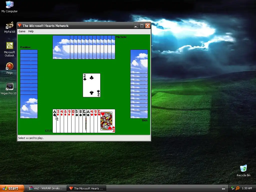
Task: Click the 2 of Clubs on the table
Action: click(x=91, y=85)
